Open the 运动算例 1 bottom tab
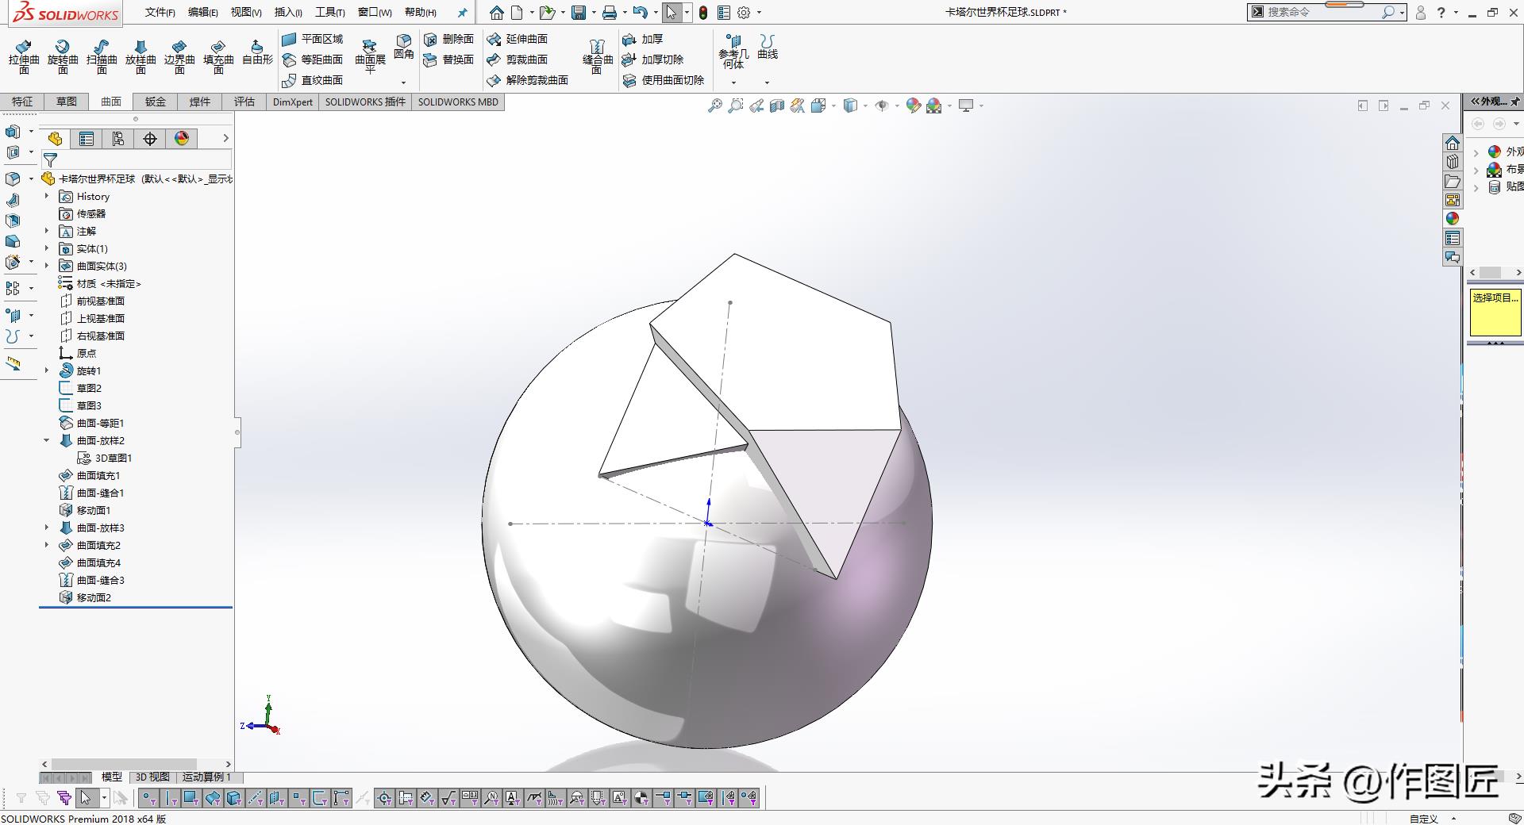The height and width of the screenshot is (825, 1524). [x=206, y=777]
